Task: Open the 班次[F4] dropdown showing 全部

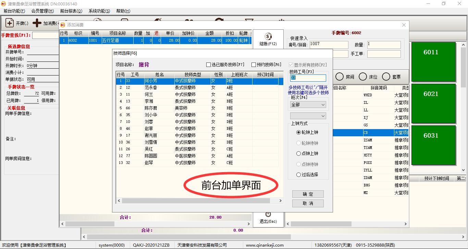Action: (308, 105)
